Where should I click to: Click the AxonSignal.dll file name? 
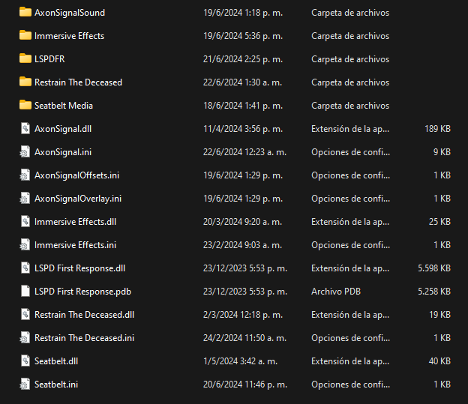63,129
